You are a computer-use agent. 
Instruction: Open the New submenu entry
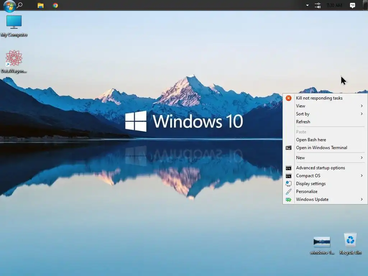325,158
